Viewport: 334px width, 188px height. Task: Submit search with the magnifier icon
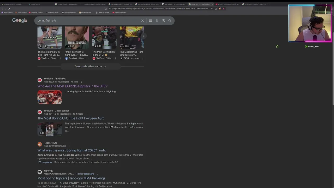[170, 21]
